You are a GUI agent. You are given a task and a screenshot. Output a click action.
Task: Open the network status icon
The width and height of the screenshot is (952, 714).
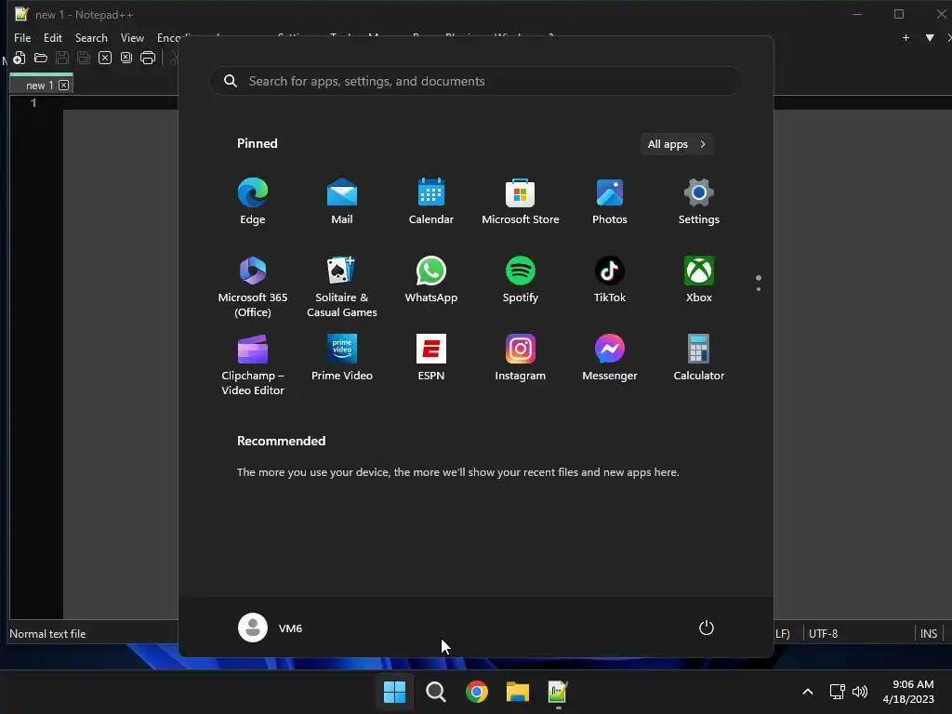(838, 692)
